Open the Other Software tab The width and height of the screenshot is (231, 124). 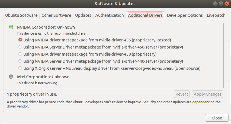[x=56, y=15]
